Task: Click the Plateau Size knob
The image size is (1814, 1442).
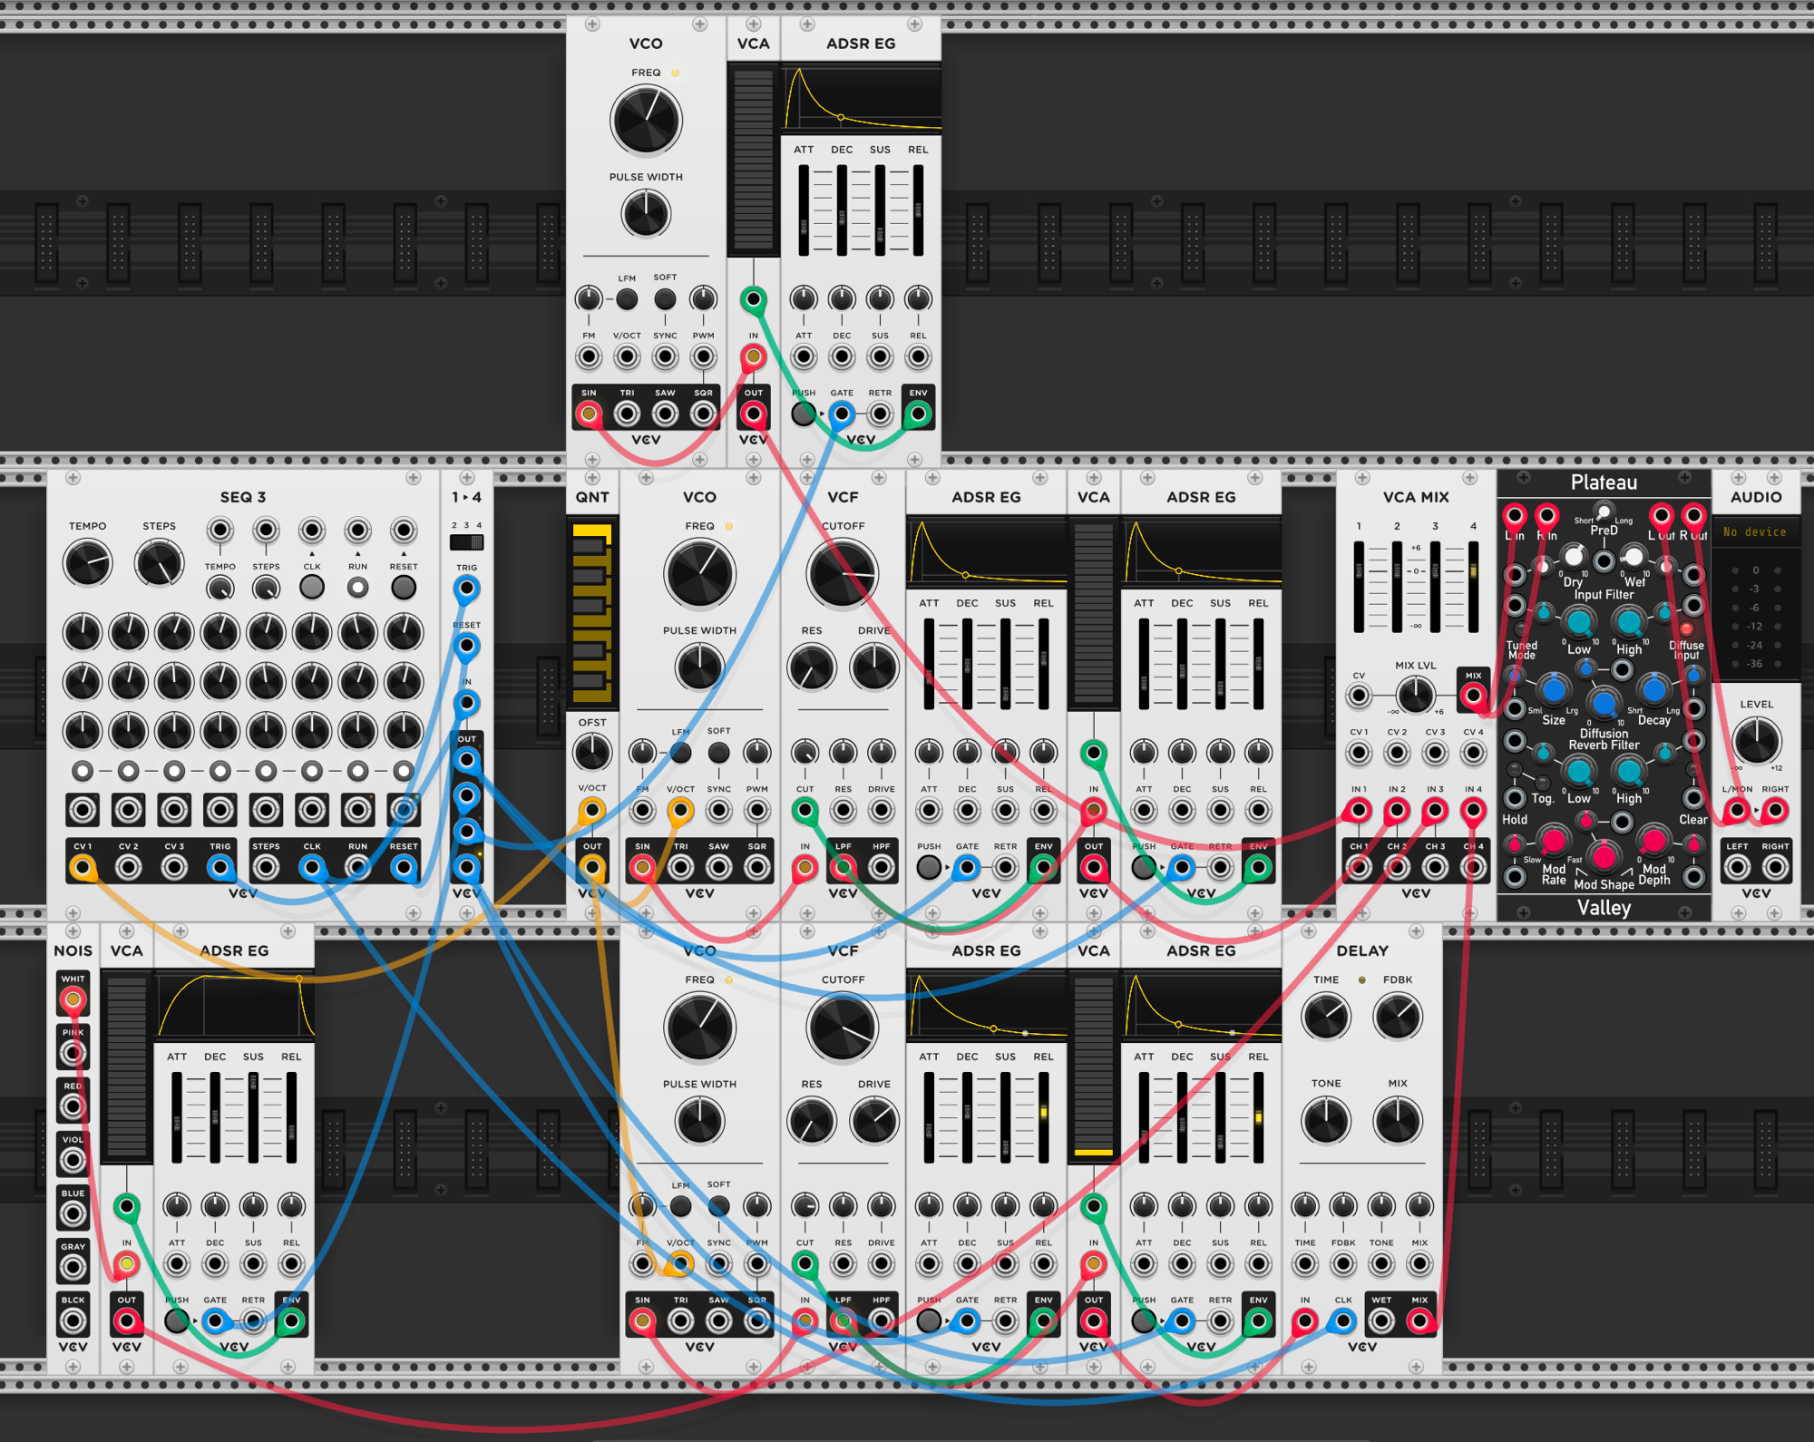Action: [x=1553, y=689]
